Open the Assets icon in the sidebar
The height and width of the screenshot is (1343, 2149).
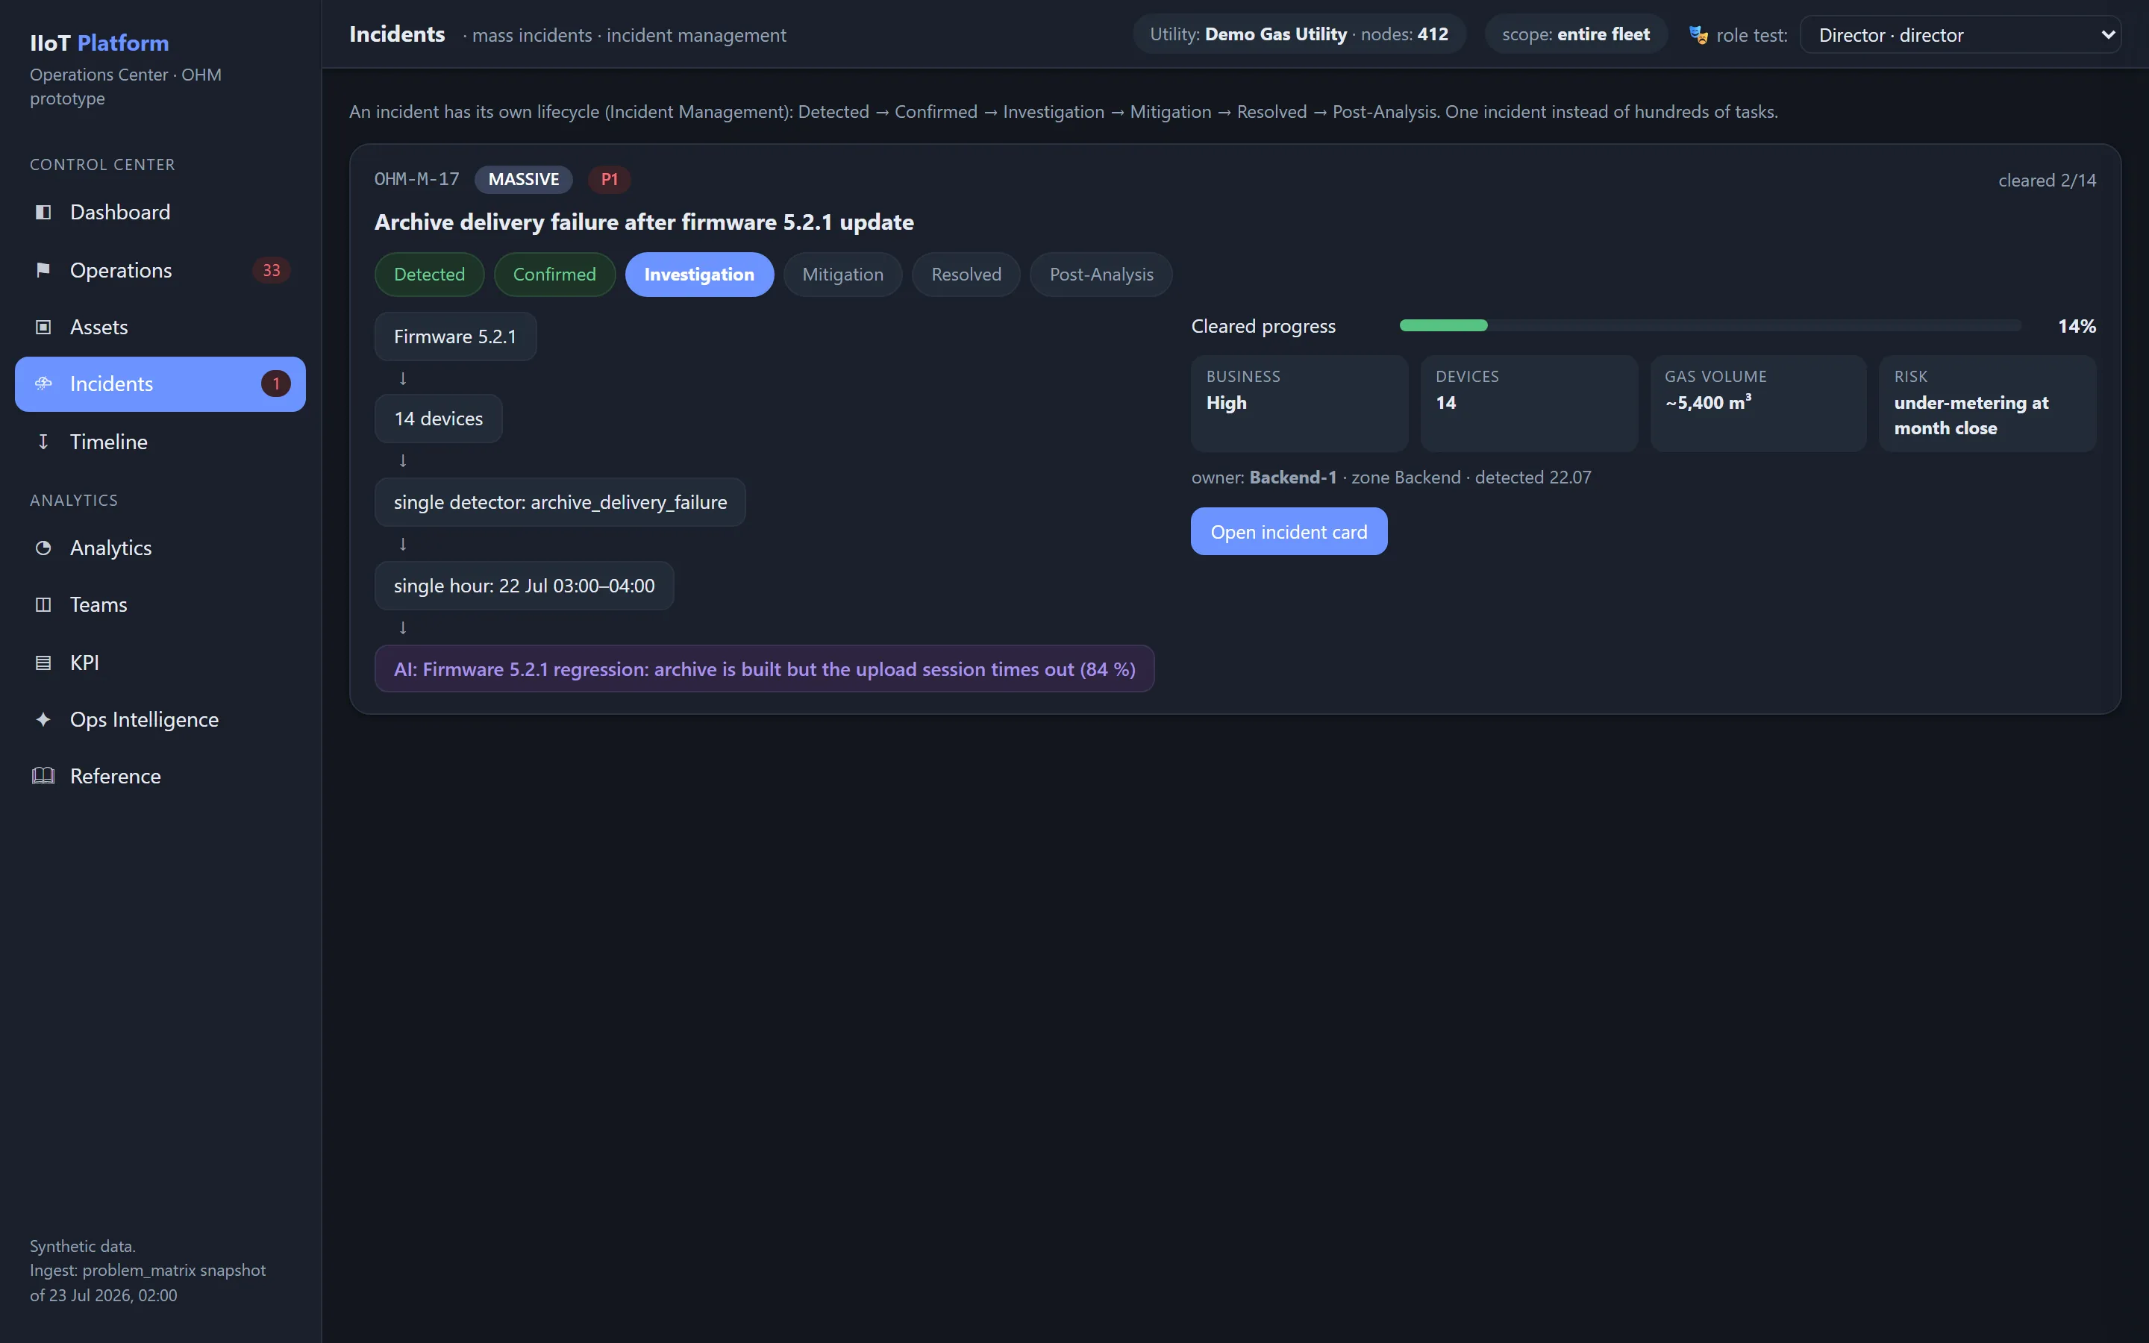(x=43, y=327)
